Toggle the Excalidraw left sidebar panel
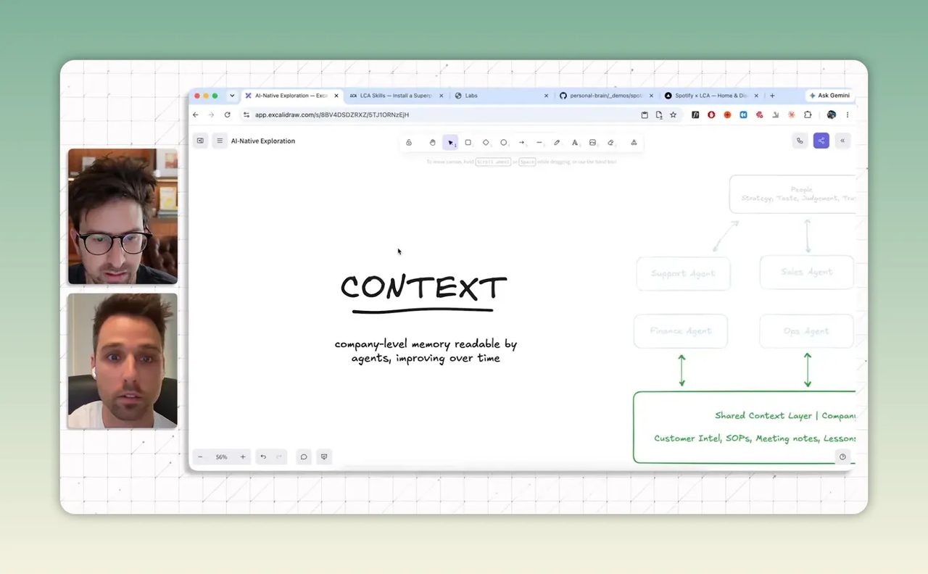The width and height of the screenshot is (928, 574). (x=200, y=141)
